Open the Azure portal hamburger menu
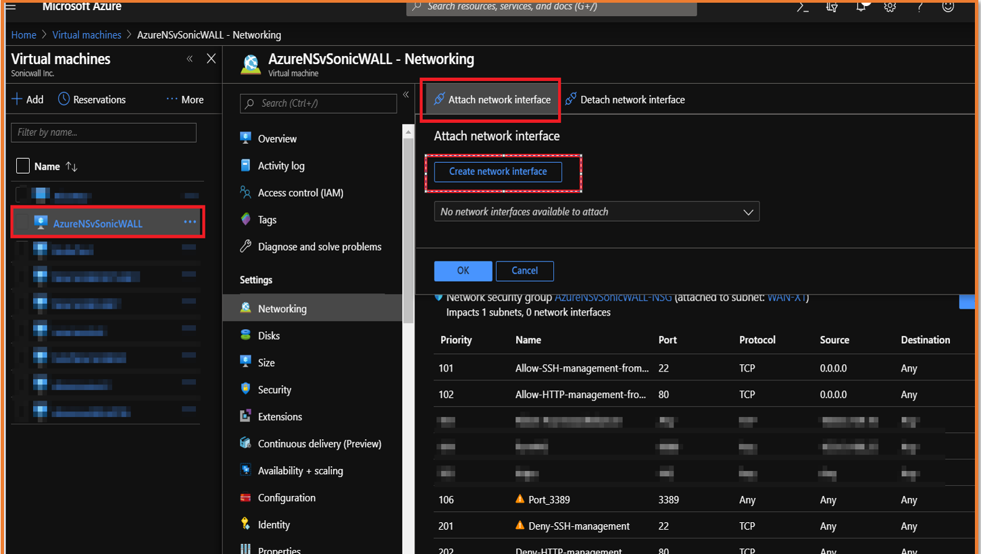This screenshot has height=554, width=981. 11,5
